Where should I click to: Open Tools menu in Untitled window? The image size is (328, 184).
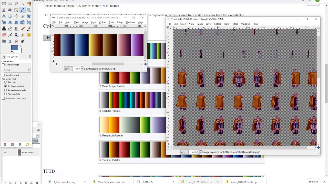[226, 24]
